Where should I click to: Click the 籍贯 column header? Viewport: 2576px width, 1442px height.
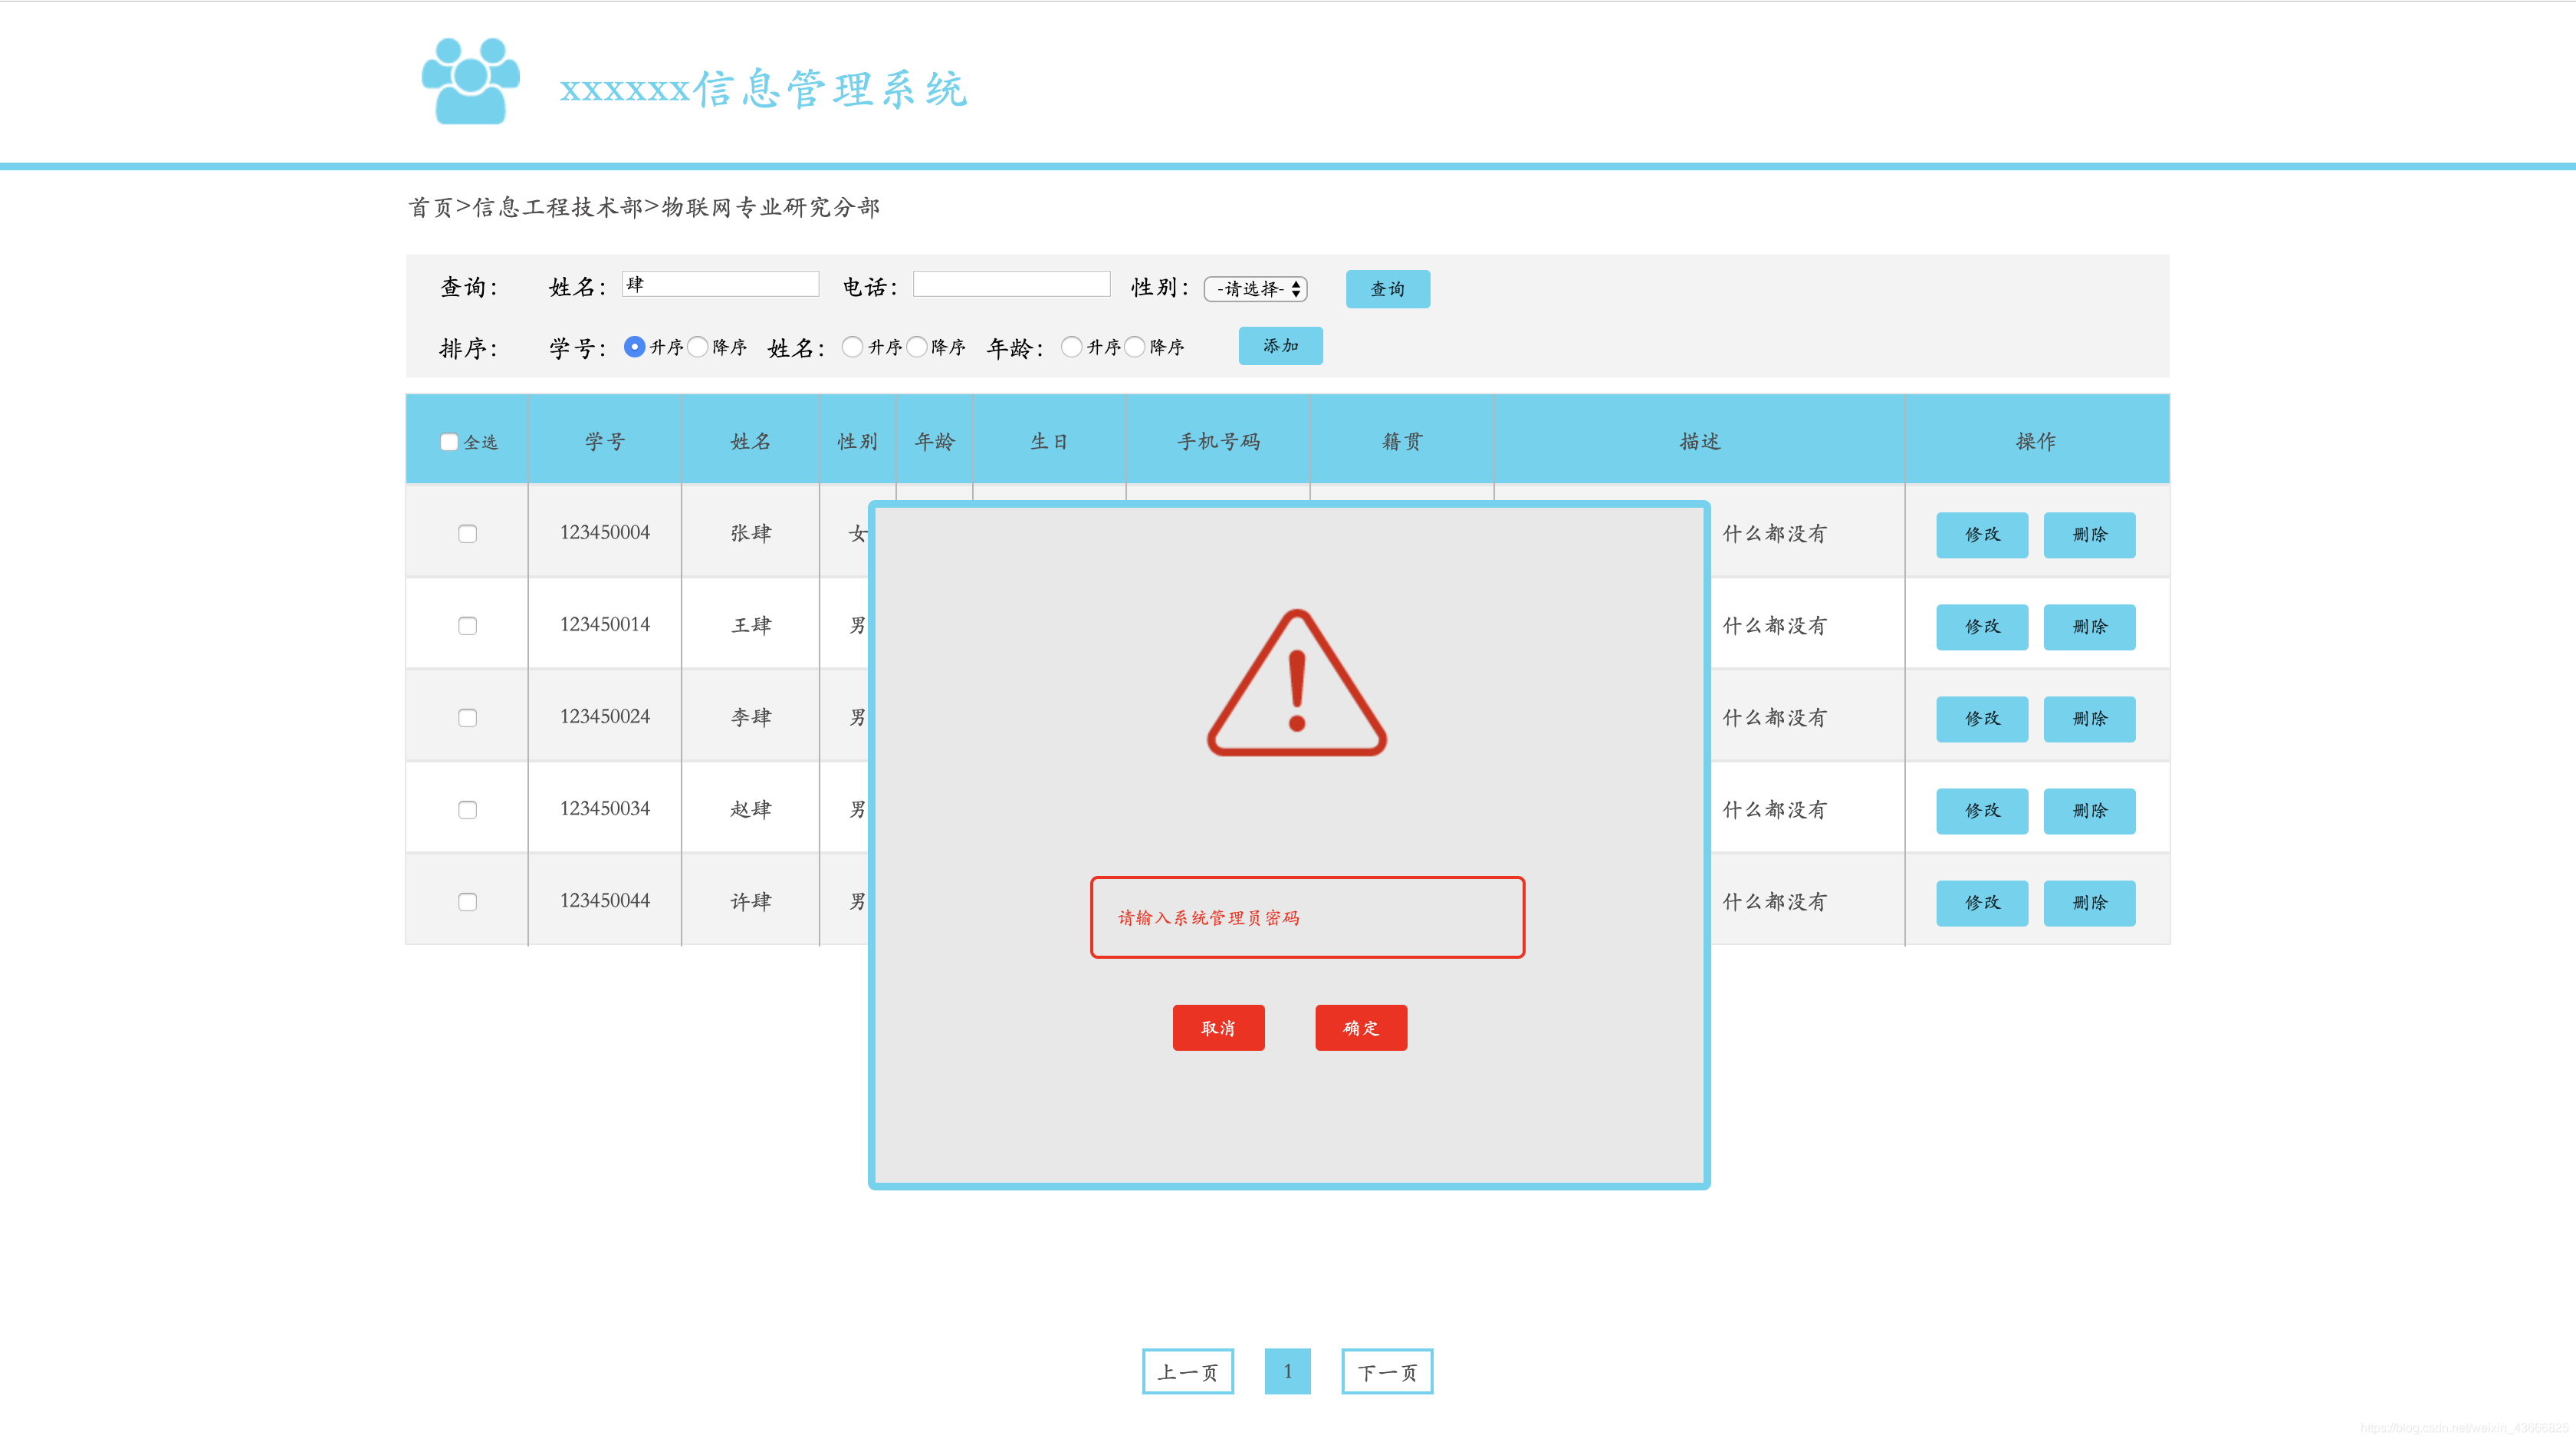(1402, 441)
